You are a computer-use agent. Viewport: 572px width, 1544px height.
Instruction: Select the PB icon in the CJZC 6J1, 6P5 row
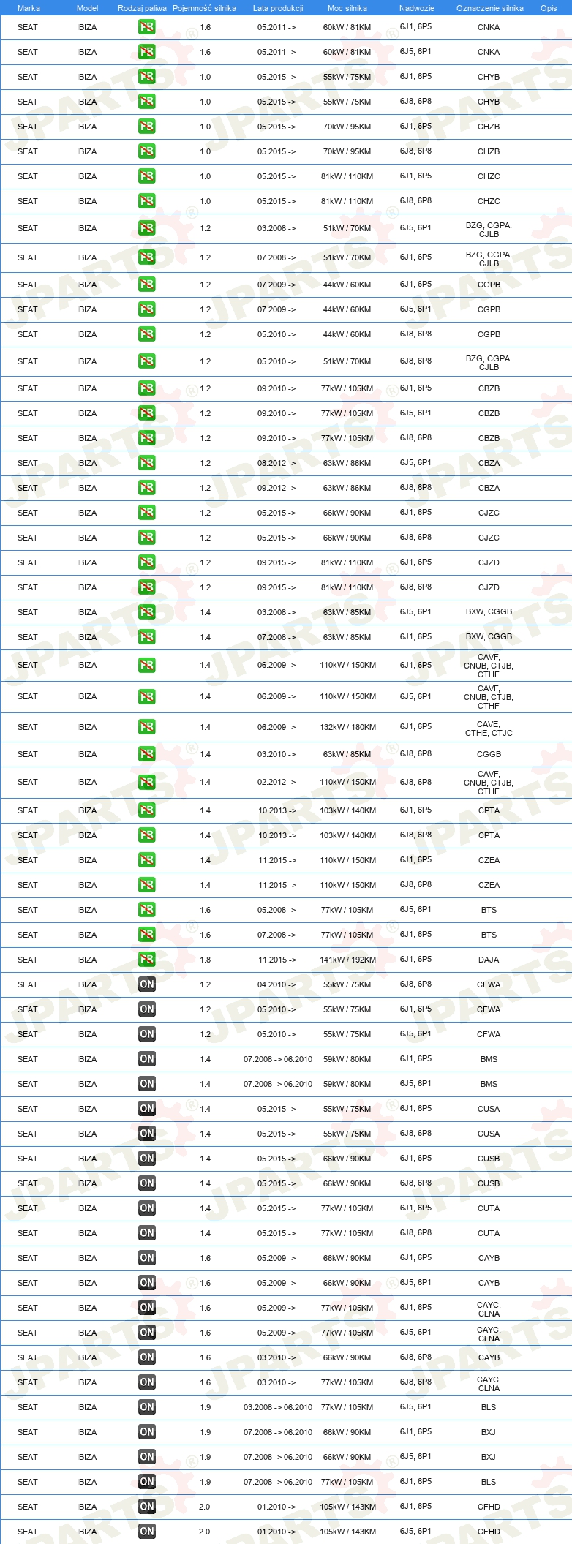coord(146,513)
